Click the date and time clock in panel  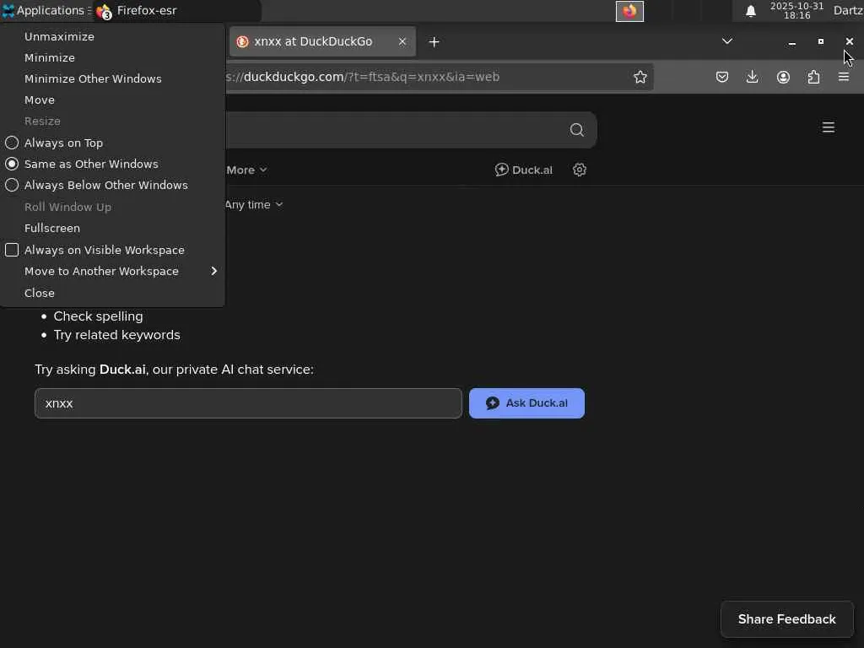[796, 11]
